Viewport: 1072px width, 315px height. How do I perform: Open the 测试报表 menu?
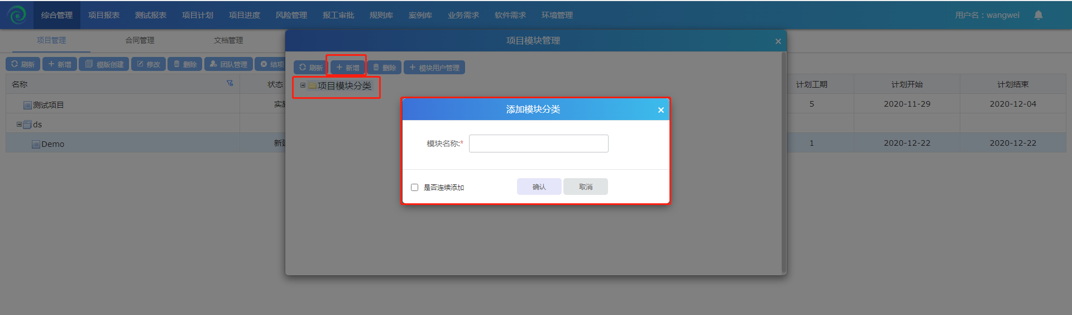coord(151,15)
